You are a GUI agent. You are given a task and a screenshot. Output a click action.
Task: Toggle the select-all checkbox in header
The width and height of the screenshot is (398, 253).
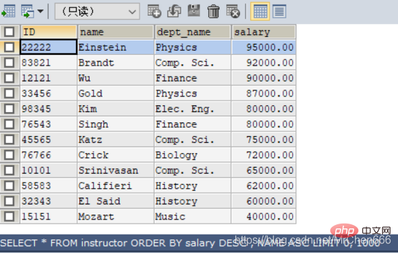(10, 32)
